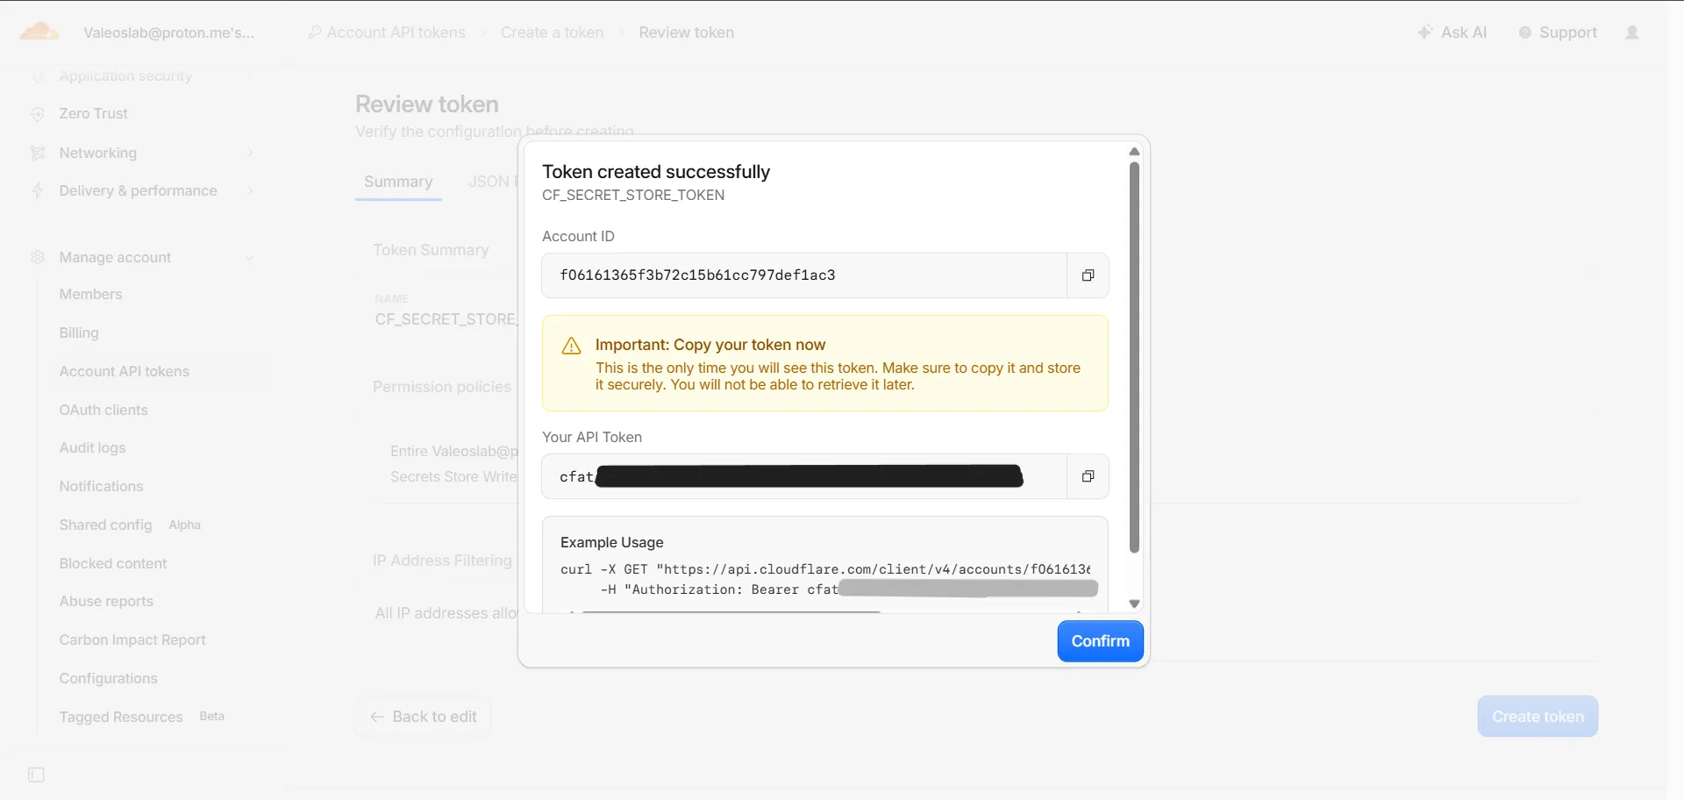Open Account API tokens in sidebar
The width and height of the screenshot is (1684, 800).
click(125, 372)
